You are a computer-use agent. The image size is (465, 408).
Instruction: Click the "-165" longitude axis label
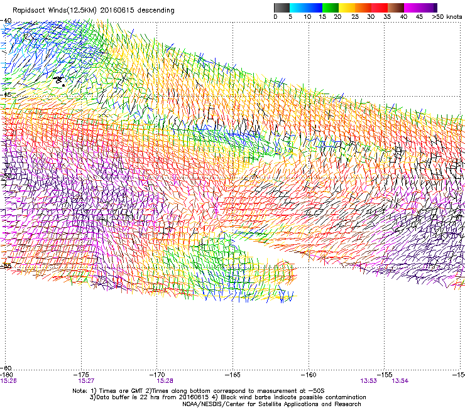click(x=232, y=375)
